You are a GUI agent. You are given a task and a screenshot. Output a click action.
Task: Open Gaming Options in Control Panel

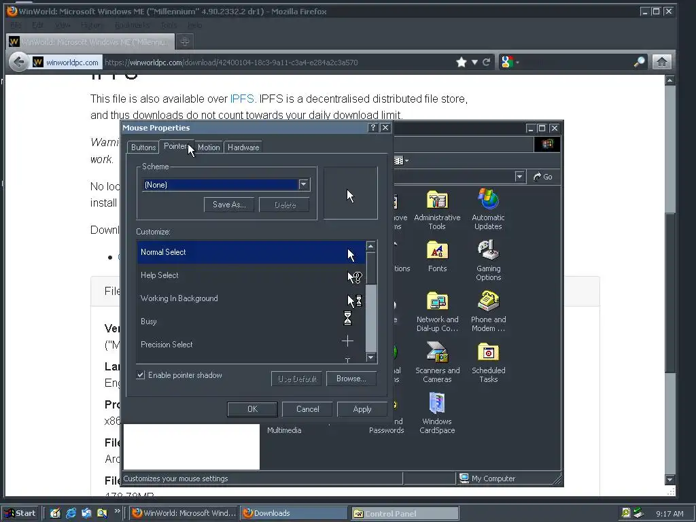pyautogui.click(x=488, y=260)
